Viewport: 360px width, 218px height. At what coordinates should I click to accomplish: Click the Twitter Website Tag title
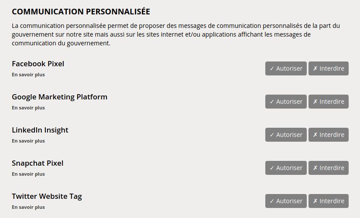tap(47, 196)
